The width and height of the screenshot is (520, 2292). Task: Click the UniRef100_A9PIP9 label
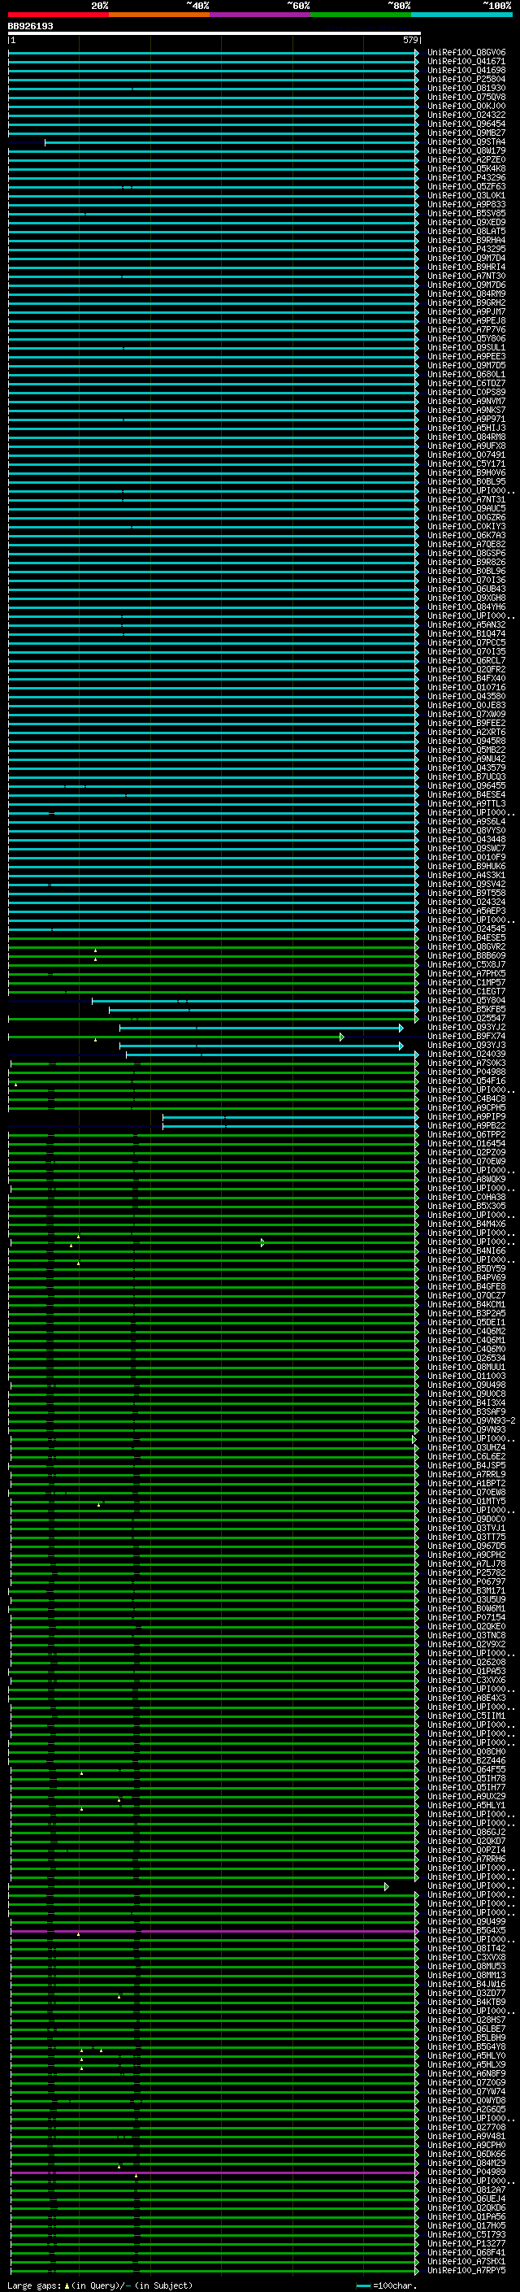466,1116
